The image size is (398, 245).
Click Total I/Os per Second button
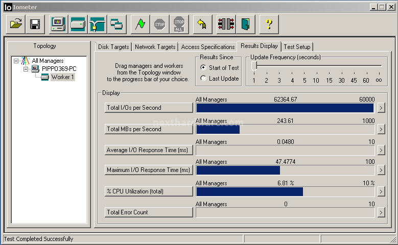(149, 108)
